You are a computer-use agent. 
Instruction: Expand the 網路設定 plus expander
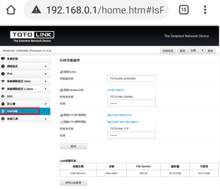[45, 66]
